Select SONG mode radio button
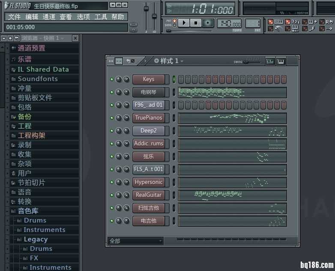The height and width of the screenshot is (271, 335). 174,25
